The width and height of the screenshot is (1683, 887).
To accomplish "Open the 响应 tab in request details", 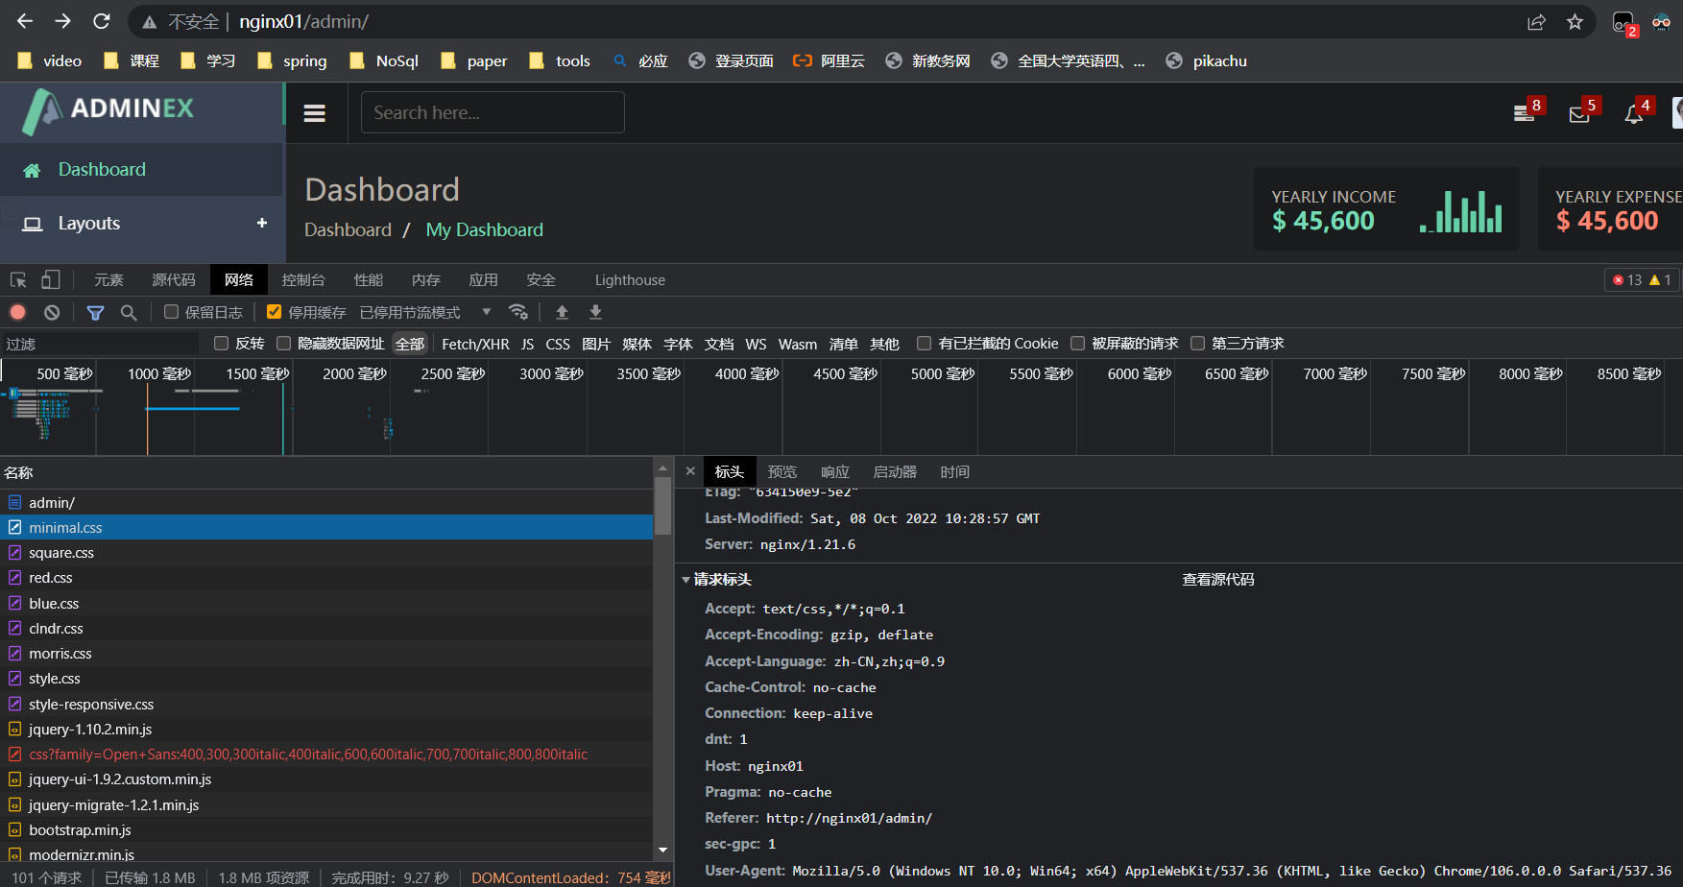I will [x=835, y=471].
